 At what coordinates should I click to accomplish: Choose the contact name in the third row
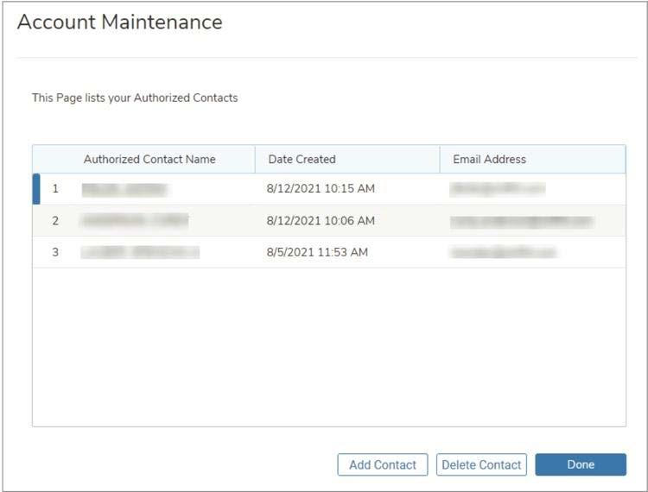[140, 252]
